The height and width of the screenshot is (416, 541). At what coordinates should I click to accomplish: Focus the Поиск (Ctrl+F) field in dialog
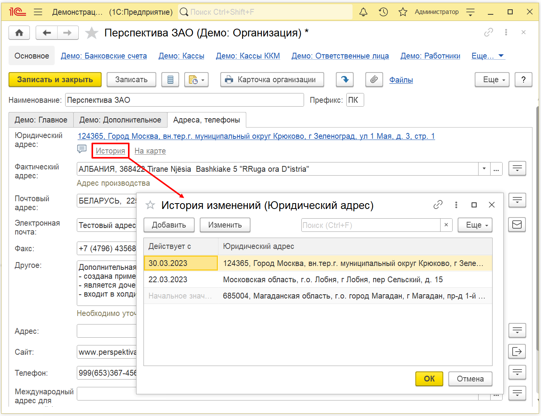pyautogui.click(x=371, y=225)
